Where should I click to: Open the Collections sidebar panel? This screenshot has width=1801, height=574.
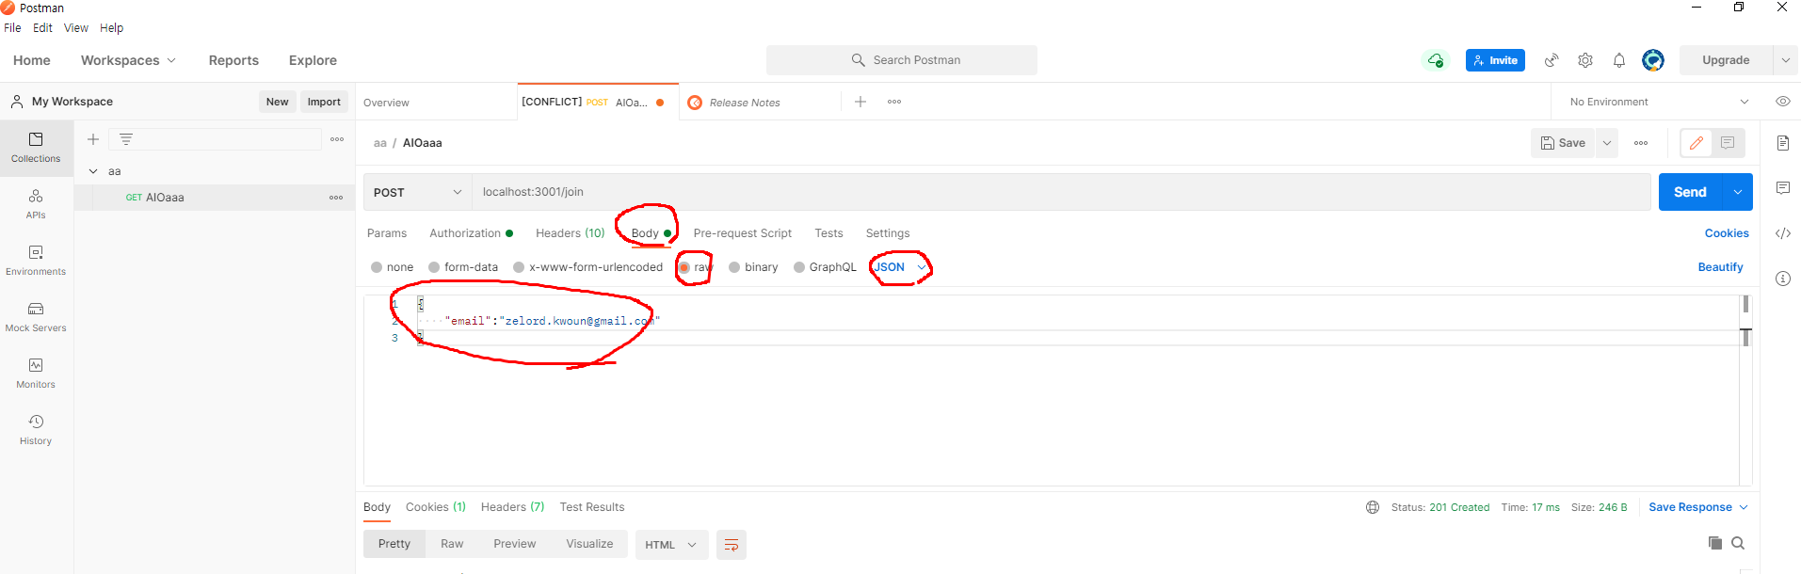pos(36,148)
